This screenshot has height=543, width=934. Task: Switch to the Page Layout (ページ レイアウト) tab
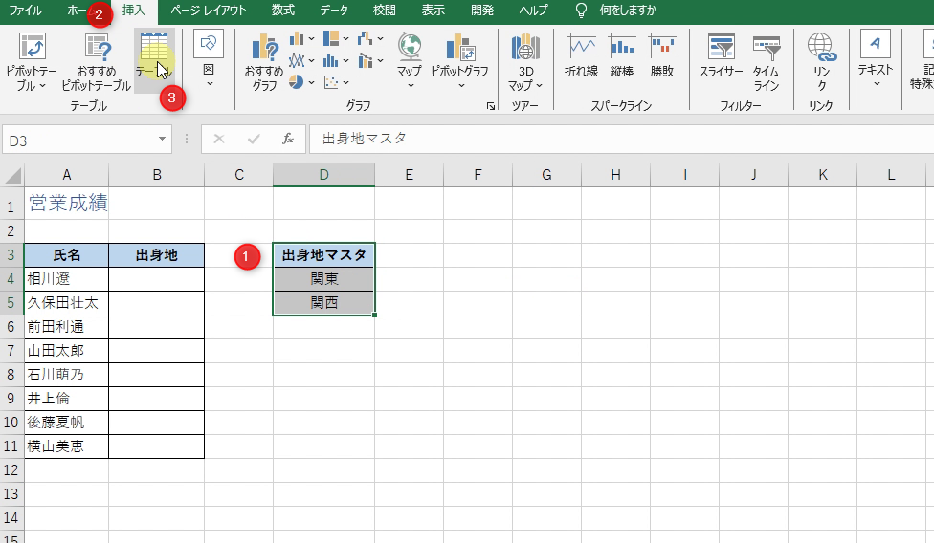(209, 11)
